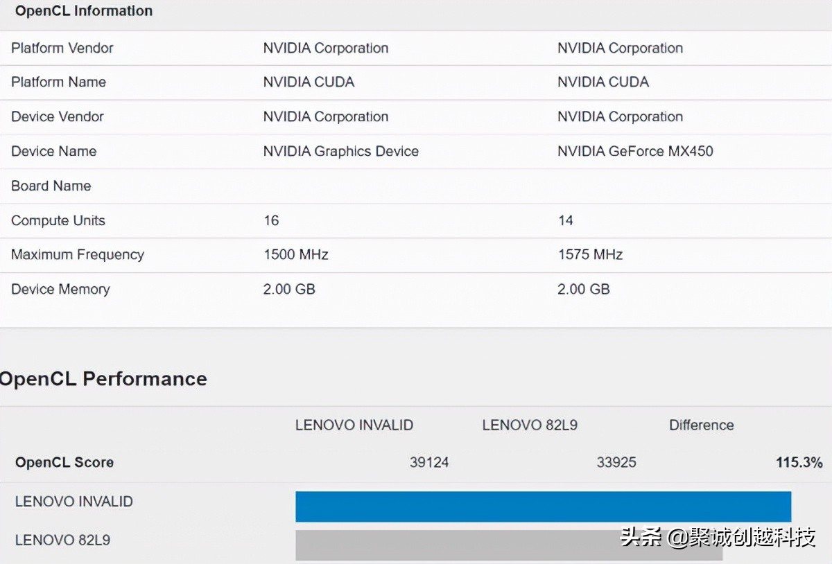This screenshot has height=564, width=832.
Task: Click the Difference column label
Action: pyautogui.click(x=701, y=425)
